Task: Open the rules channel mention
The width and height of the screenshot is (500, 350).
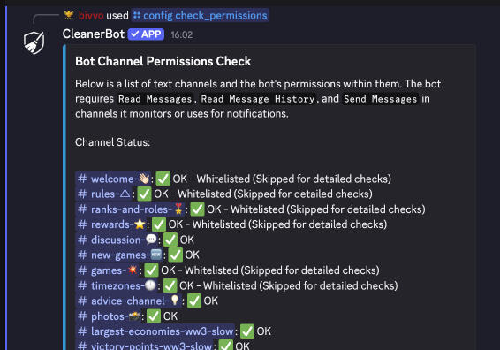Action: click(x=103, y=194)
